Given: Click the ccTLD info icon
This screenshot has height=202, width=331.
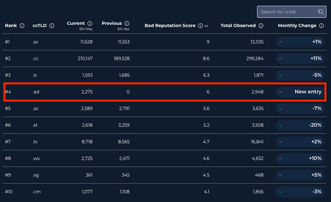Looking at the screenshot, I should (52, 26).
